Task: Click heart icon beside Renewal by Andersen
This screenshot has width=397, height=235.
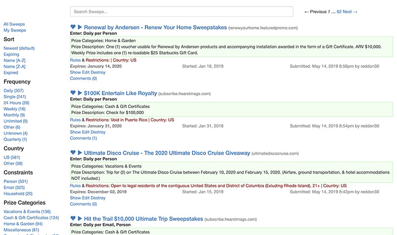Action: coord(73,27)
